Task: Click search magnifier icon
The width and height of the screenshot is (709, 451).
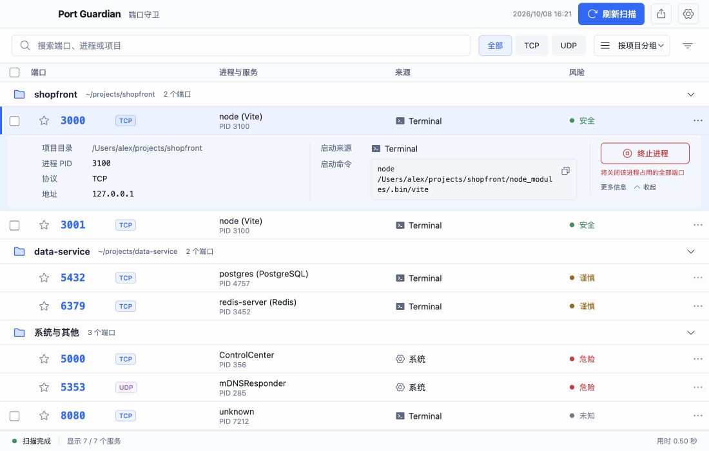Action: pos(25,46)
